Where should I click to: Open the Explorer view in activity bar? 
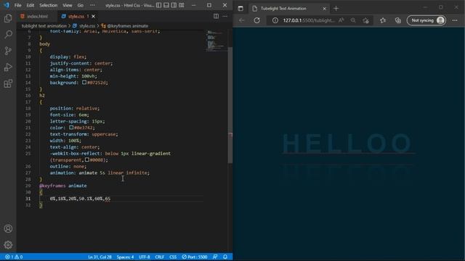(x=8, y=18)
